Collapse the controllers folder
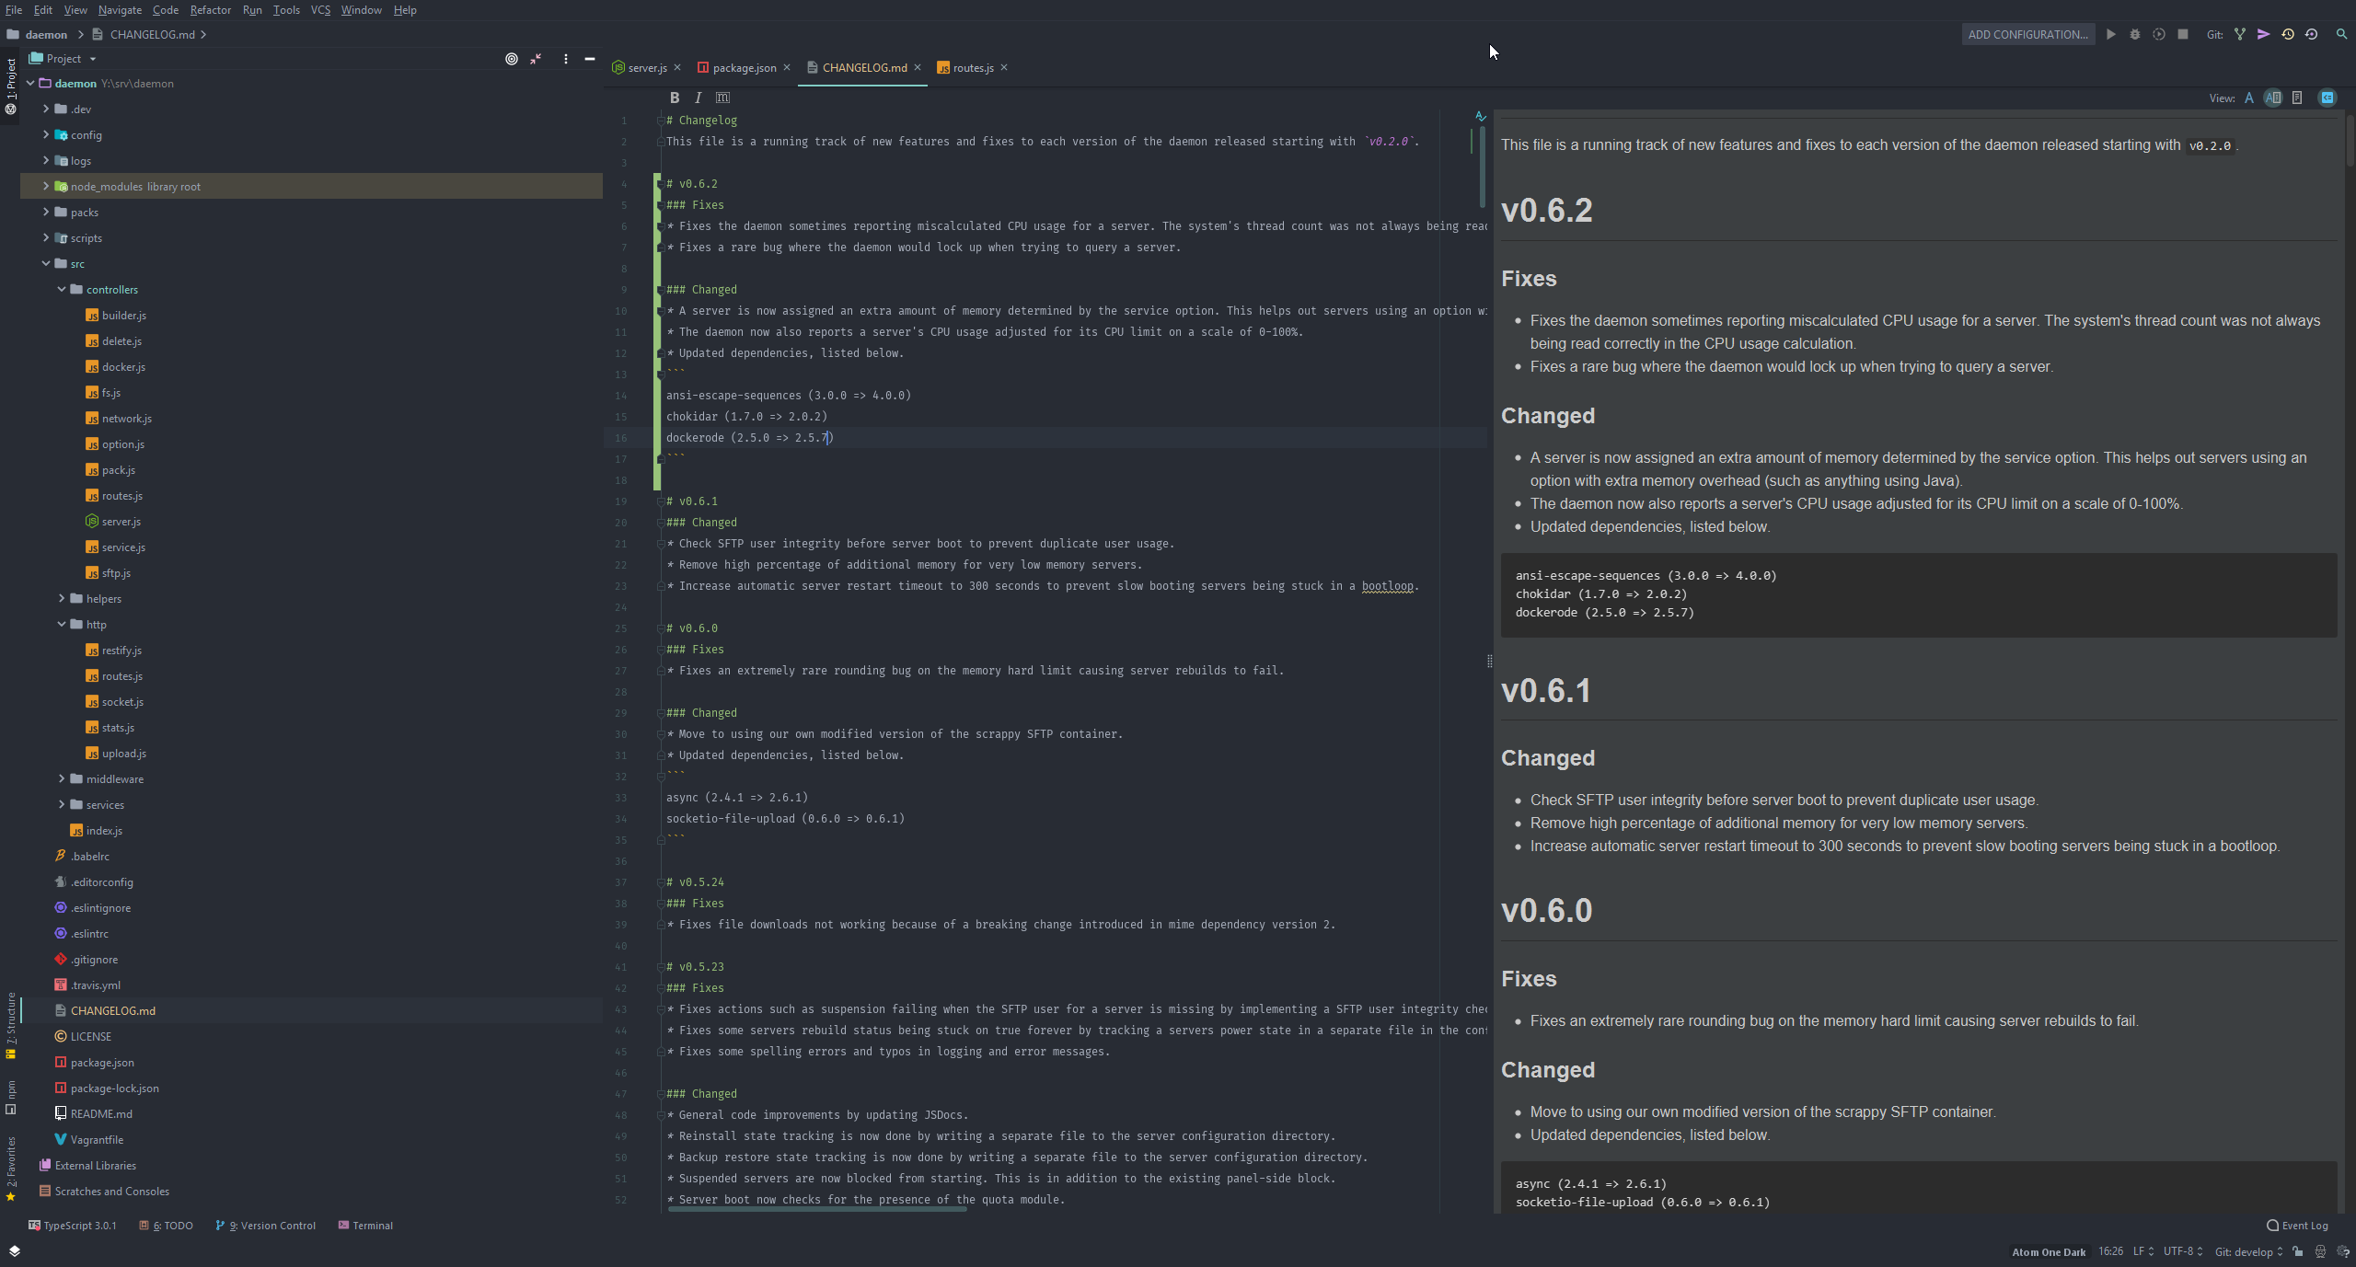Viewport: 2356px width, 1267px height. tap(62, 289)
